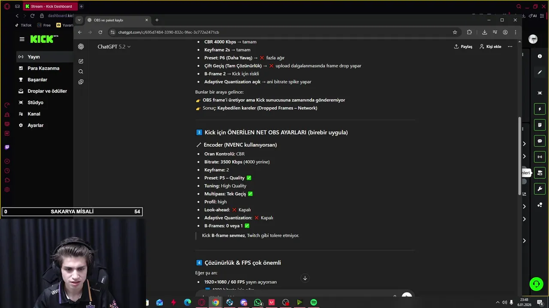
Task: Click Kick fullscreen focus frame icon
Action: (x=540, y=93)
